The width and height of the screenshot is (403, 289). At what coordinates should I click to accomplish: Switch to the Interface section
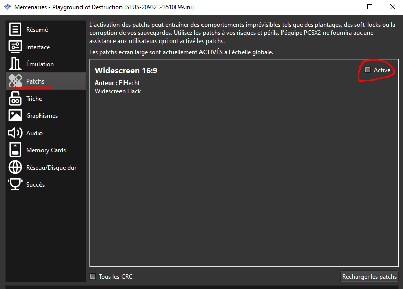pos(46,47)
